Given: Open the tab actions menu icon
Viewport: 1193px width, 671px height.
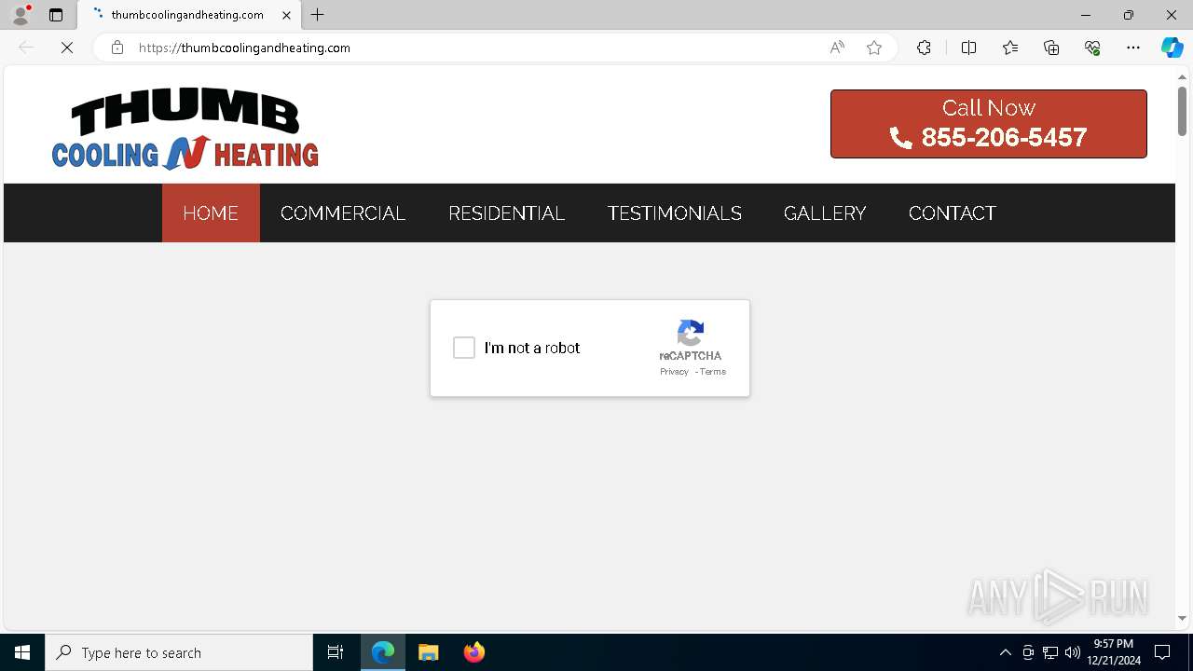Looking at the screenshot, I should [x=56, y=15].
